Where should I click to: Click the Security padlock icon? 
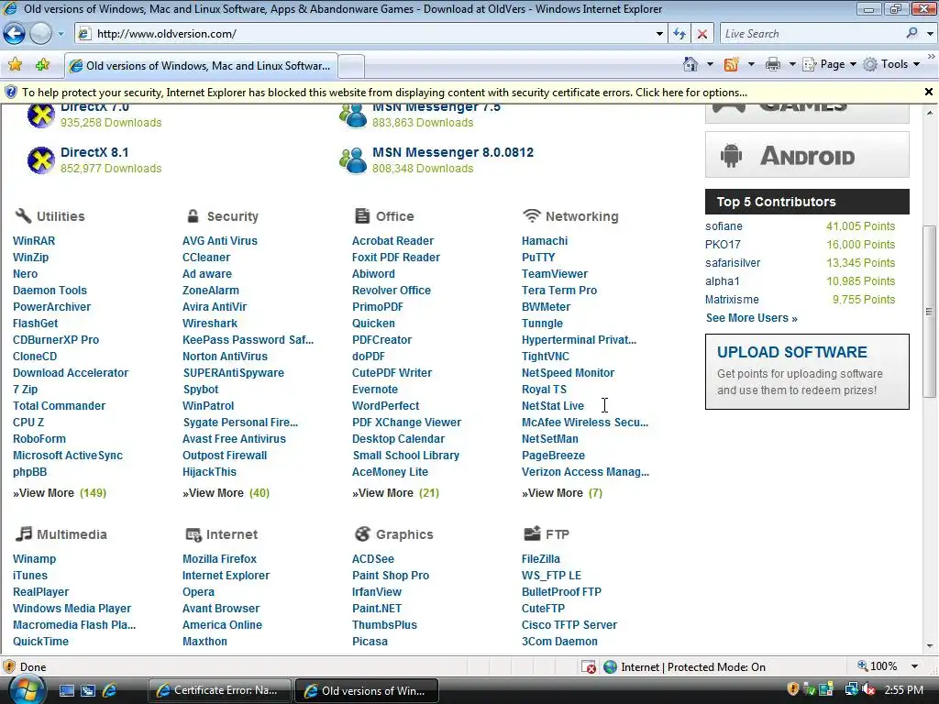(193, 215)
